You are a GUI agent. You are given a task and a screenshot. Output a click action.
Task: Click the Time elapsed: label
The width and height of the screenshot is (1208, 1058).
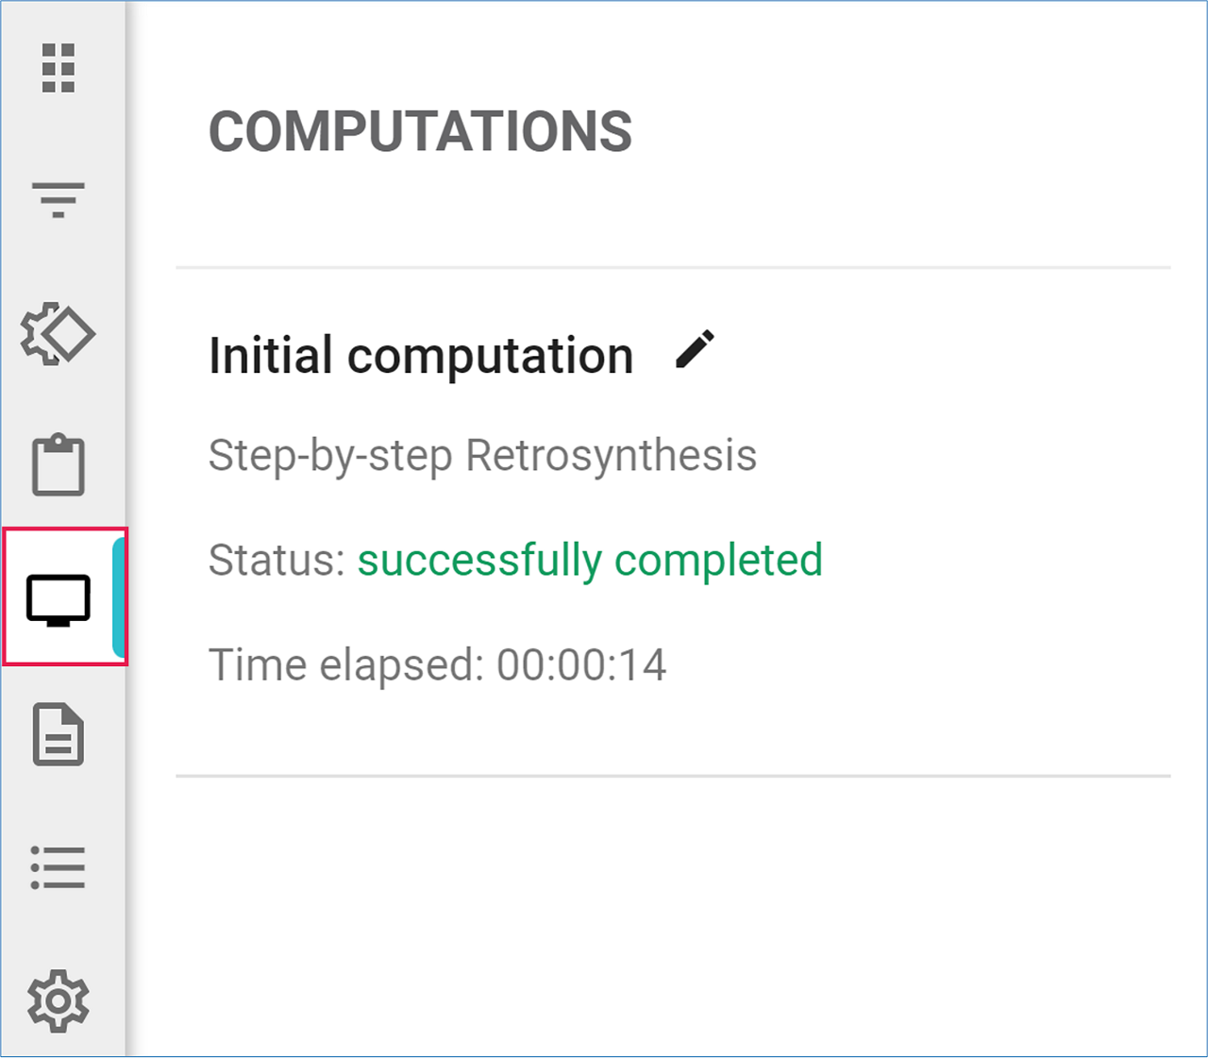[347, 665]
